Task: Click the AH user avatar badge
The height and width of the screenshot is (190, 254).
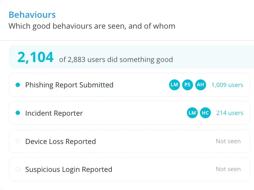Action: point(201,84)
